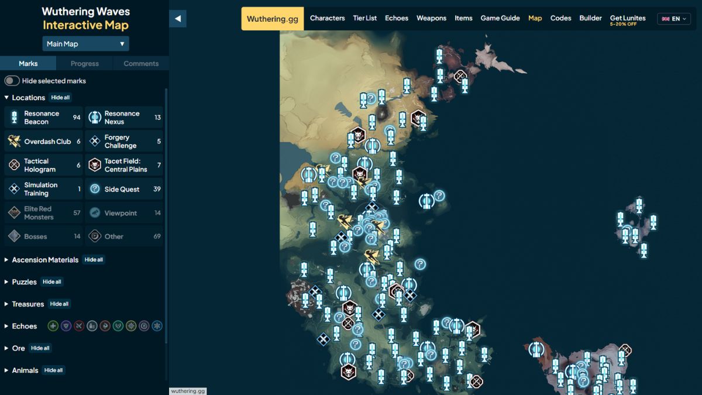The width and height of the screenshot is (702, 395).
Task: Click the Tactical Hologram marker on northeast peninsula
Action: [x=460, y=75]
